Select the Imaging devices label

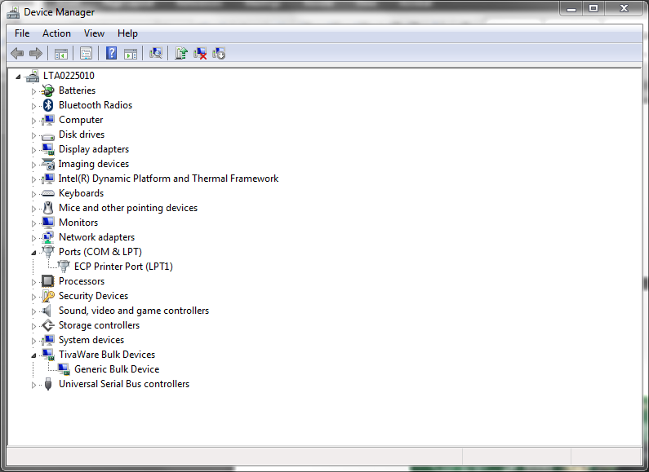pyautogui.click(x=94, y=164)
